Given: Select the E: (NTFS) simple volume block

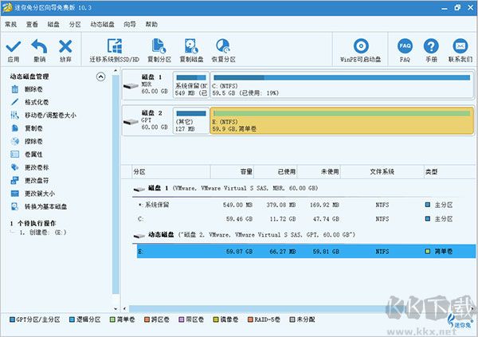Looking at the screenshot, I should [342, 121].
